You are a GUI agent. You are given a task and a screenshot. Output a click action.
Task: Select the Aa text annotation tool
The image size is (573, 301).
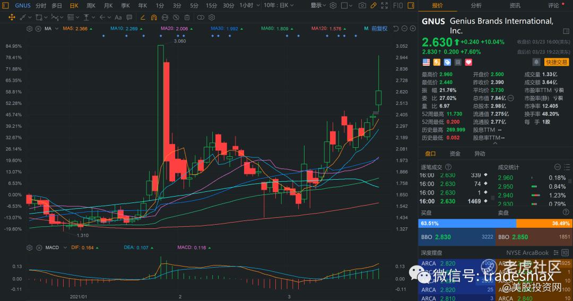click(118, 17)
